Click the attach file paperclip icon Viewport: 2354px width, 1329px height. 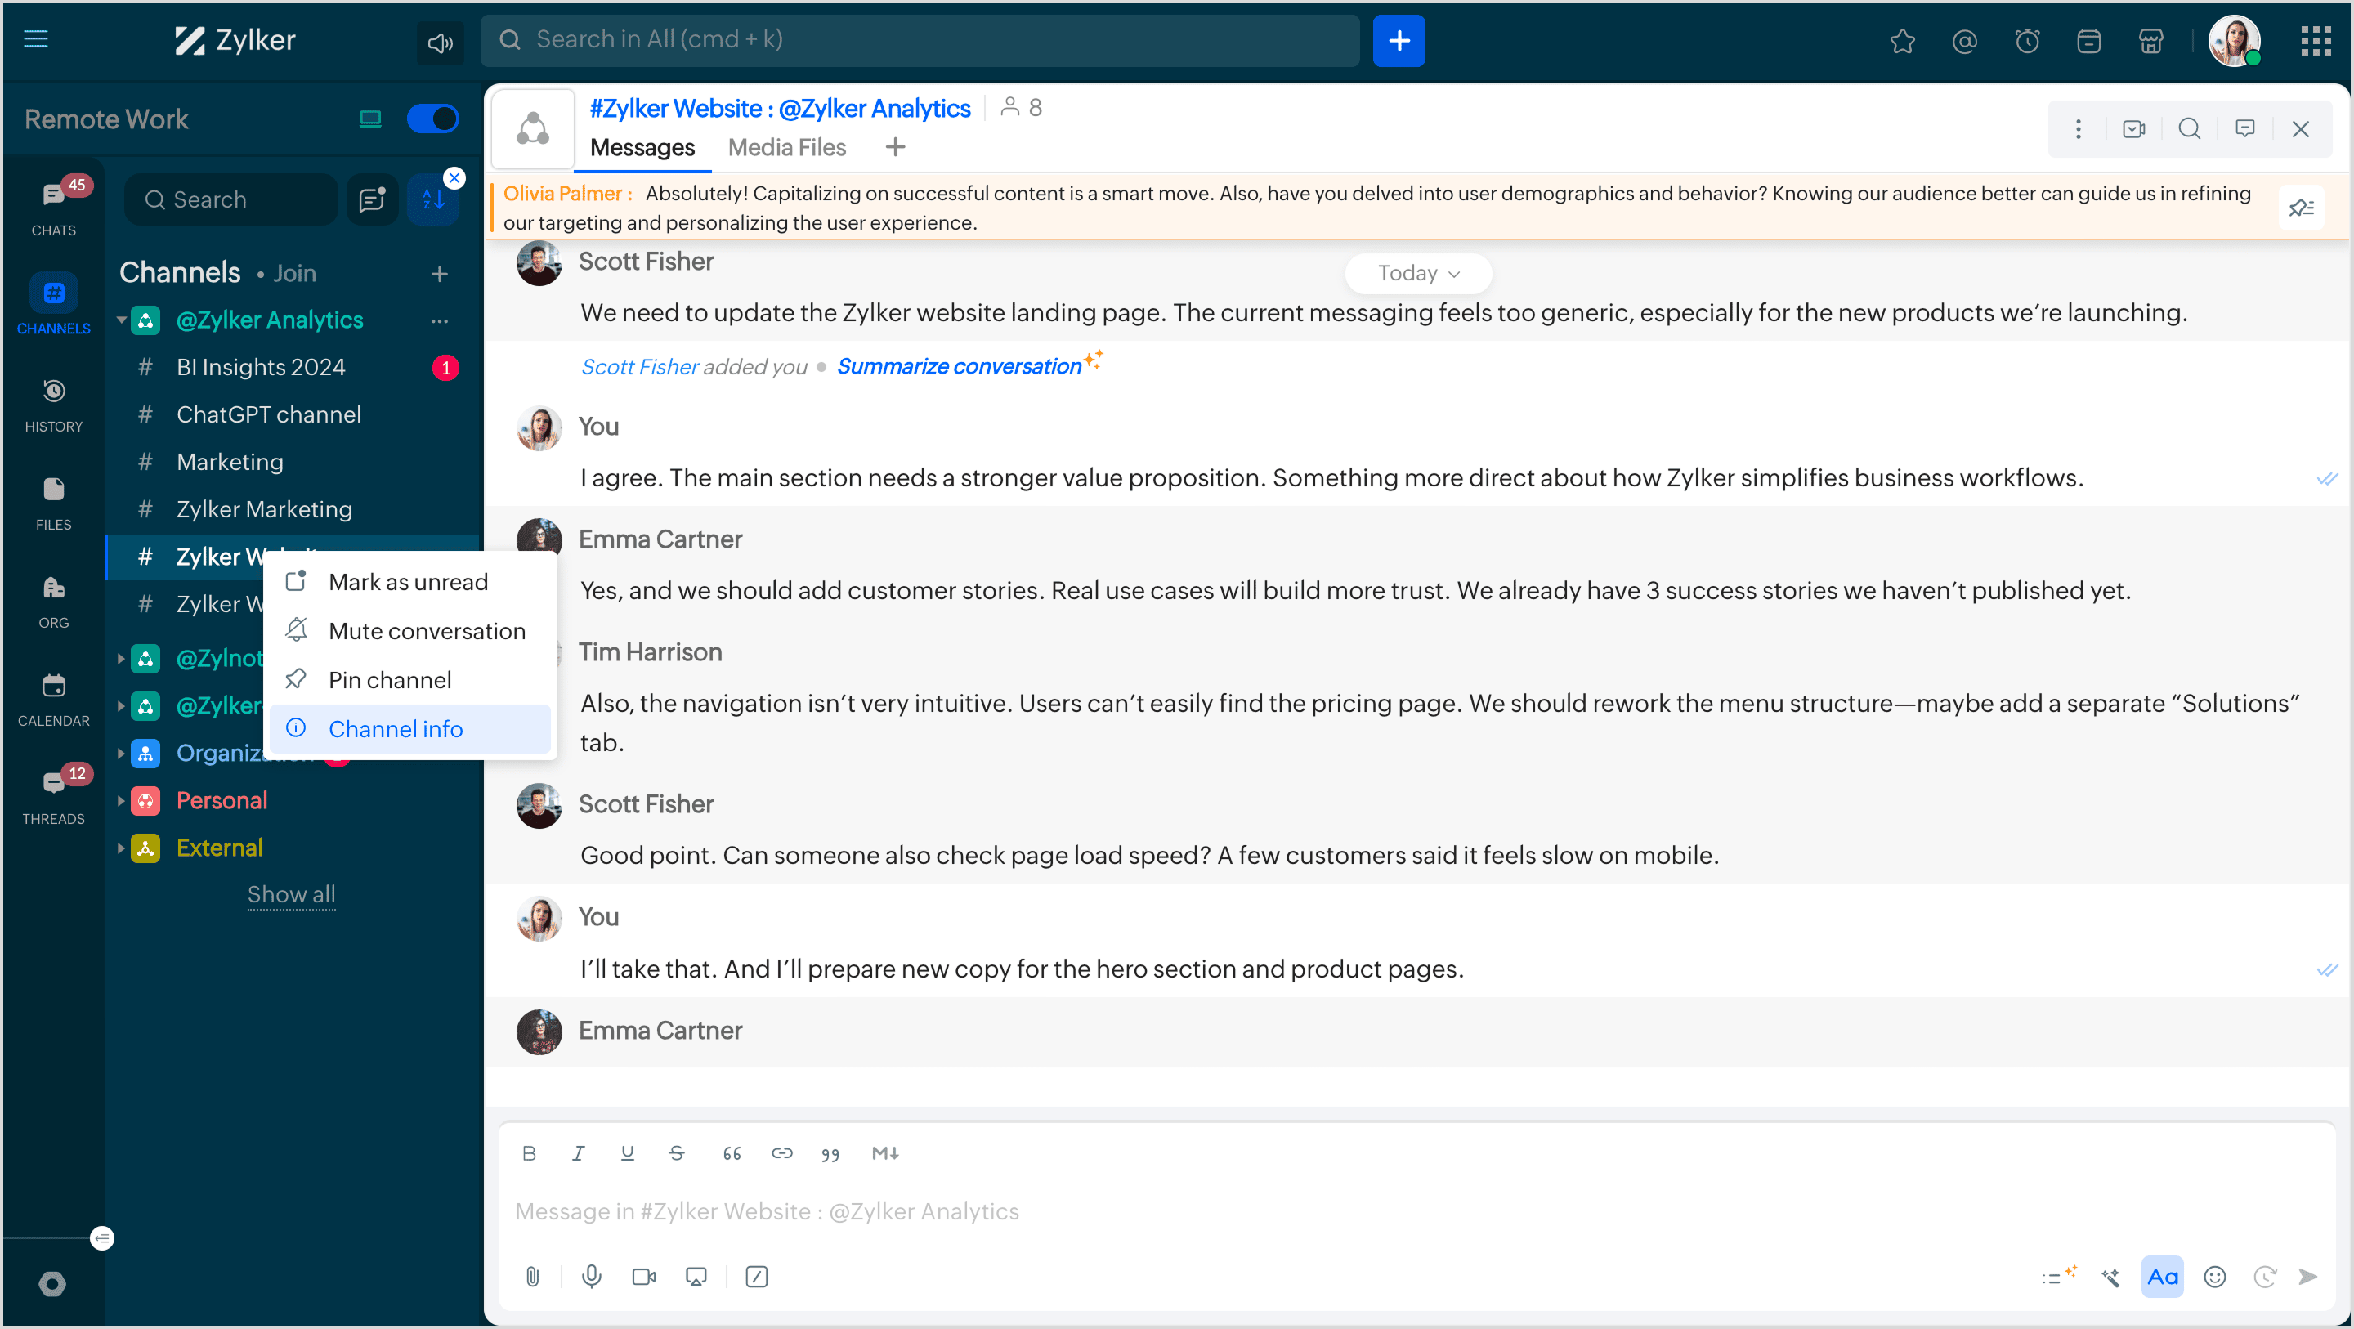tap(532, 1276)
